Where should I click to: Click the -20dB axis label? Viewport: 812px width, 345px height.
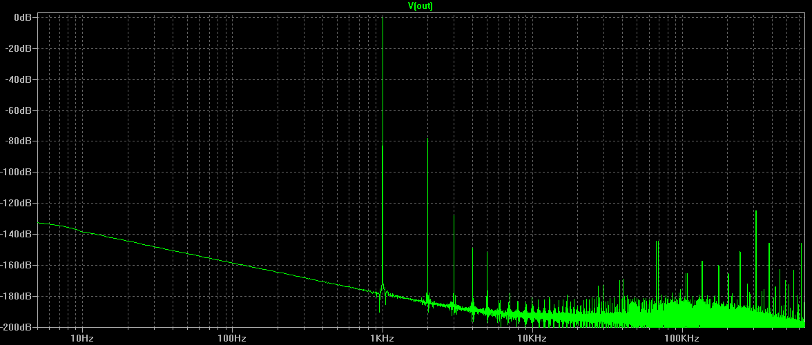(19, 48)
